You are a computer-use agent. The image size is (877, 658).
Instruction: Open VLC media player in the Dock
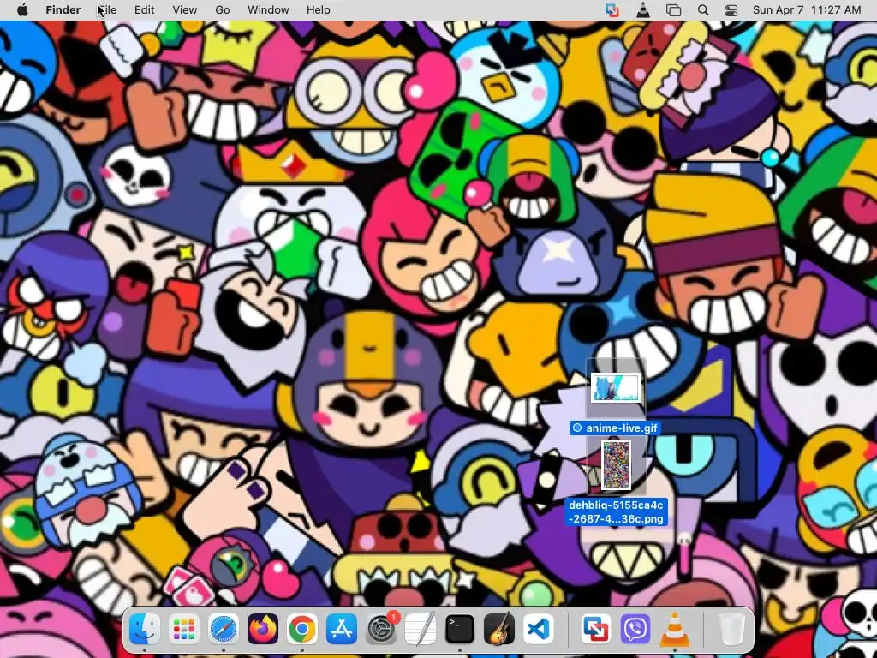675,628
